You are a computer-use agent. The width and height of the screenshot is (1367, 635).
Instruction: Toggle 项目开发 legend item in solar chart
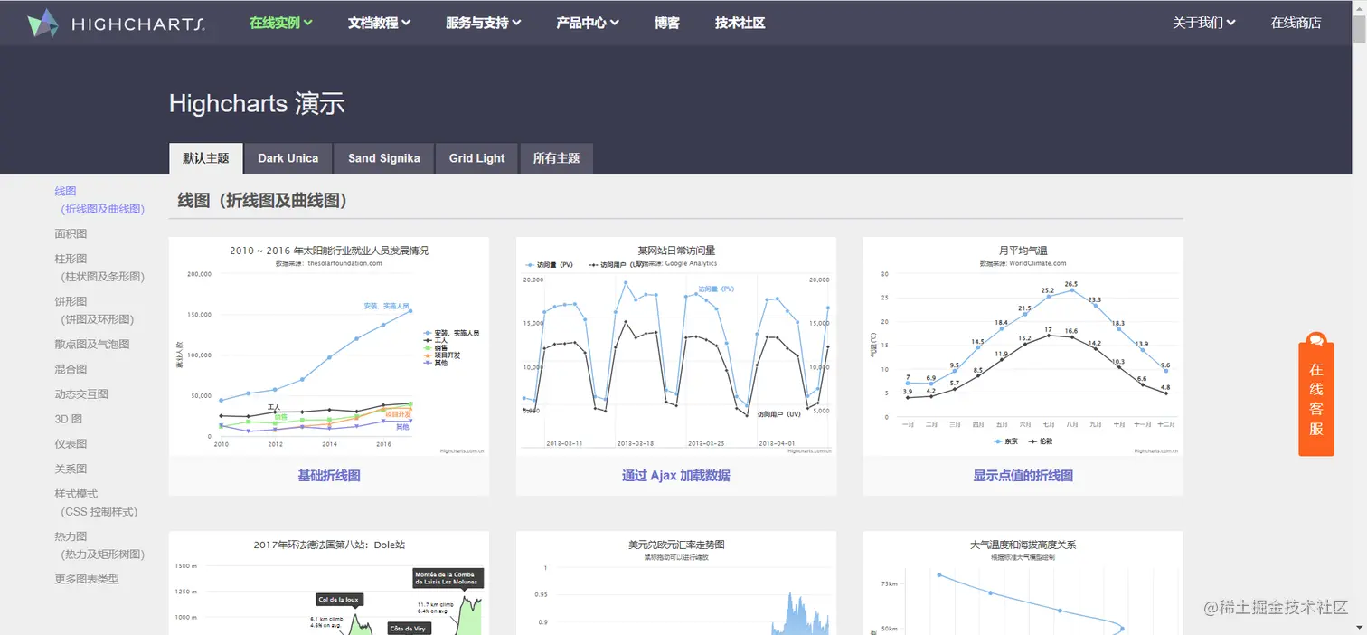[x=442, y=355]
